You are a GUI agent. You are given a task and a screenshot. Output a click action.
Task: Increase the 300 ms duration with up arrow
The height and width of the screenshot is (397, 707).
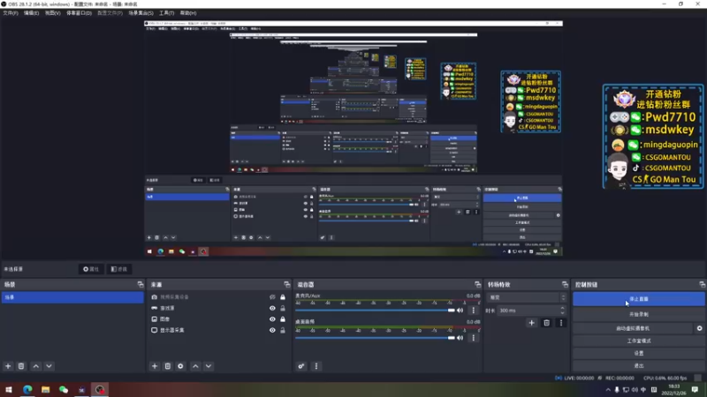point(562,308)
